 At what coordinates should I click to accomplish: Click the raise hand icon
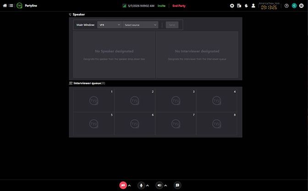click(x=246, y=5)
